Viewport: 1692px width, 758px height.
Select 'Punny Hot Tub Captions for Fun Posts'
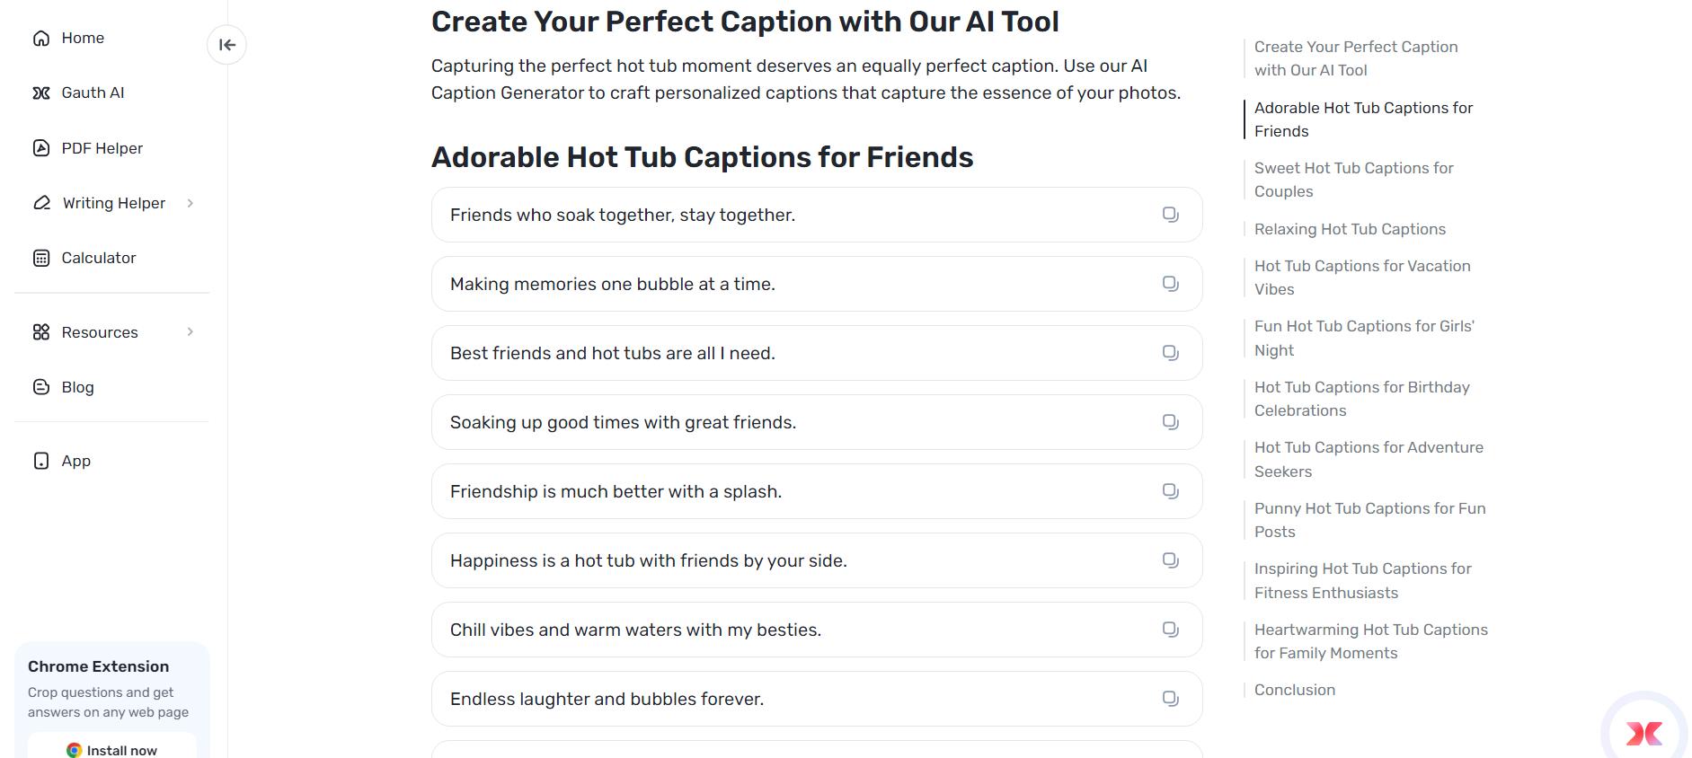pyautogui.click(x=1369, y=519)
